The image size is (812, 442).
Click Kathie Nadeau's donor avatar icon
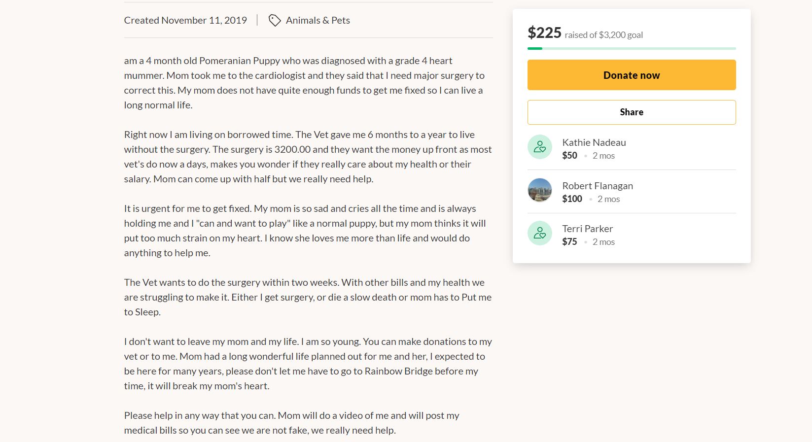coord(540,147)
